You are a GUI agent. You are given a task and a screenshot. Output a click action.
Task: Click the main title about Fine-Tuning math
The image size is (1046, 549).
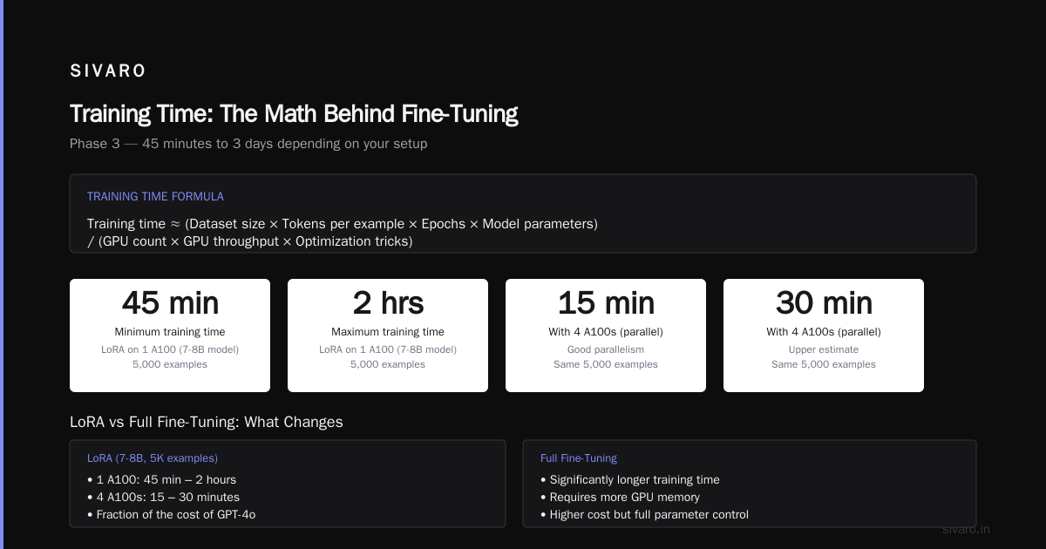click(294, 114)
